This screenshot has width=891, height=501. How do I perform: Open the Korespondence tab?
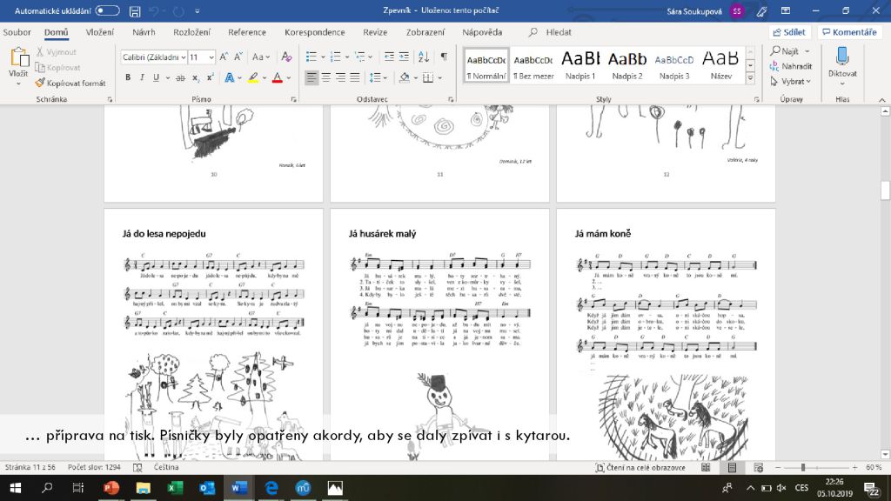[315, 32]
